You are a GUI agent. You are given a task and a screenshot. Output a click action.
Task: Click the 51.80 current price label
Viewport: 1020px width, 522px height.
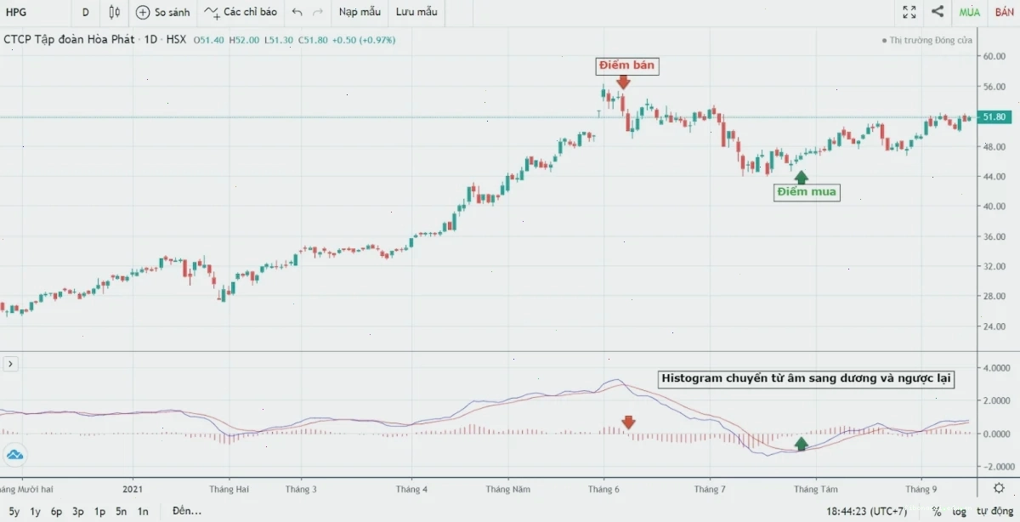point(994,117)
